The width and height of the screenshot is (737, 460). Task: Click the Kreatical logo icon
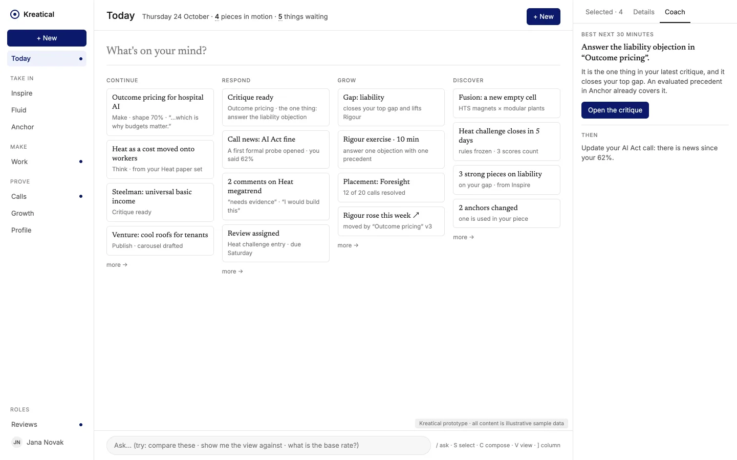[15, 14]
